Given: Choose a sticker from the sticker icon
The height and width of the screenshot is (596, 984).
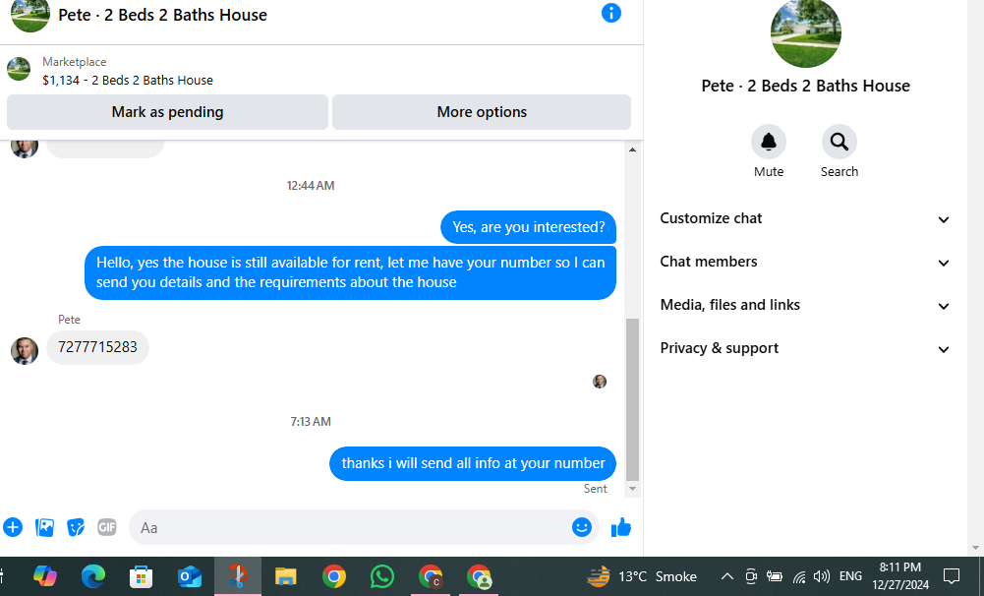Looking at the screenshot, I should click(76, 527).
